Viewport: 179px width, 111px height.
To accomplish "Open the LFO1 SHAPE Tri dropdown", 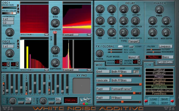I will [x=29, y=99].
